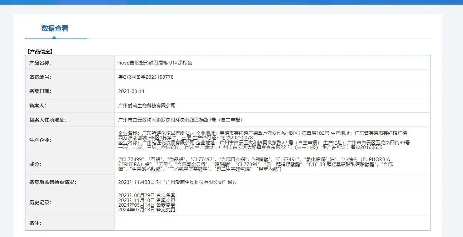Select history entry 2023年11月10日 备案变更

(x=147, y=200)
